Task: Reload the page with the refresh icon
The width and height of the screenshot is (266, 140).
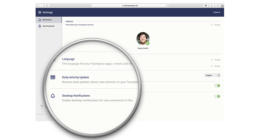Action: (x=167, y=5)
